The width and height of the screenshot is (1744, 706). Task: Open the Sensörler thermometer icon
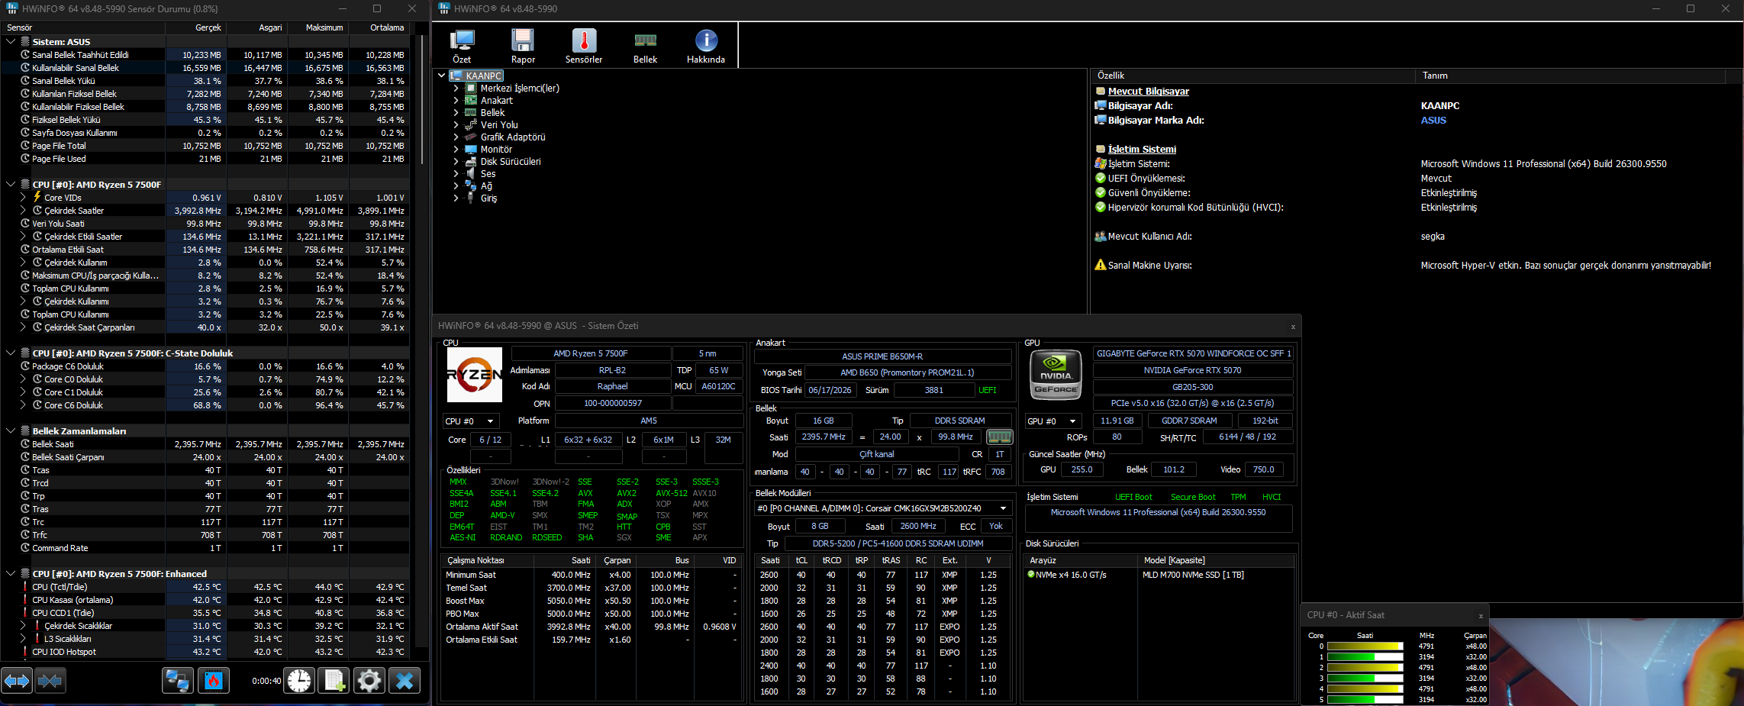584,46
